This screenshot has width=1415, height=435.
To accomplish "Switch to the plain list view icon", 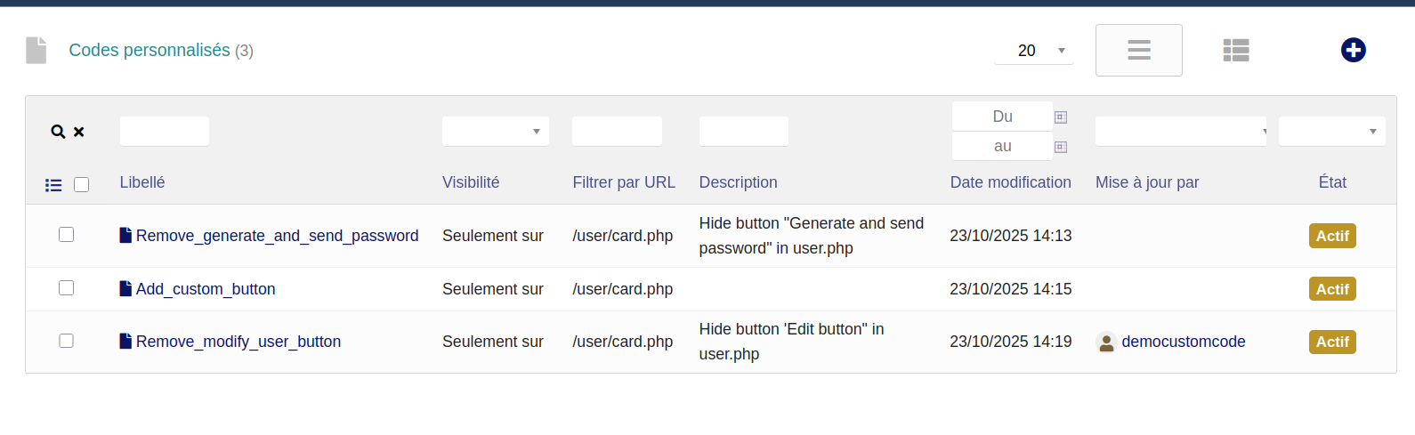I will [x=1138, y=50].
